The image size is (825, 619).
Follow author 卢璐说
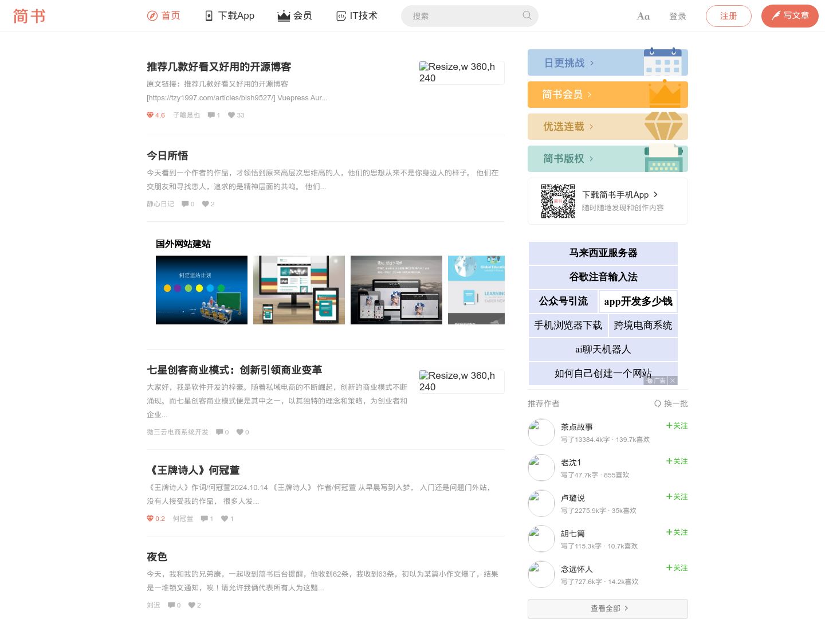677,497
